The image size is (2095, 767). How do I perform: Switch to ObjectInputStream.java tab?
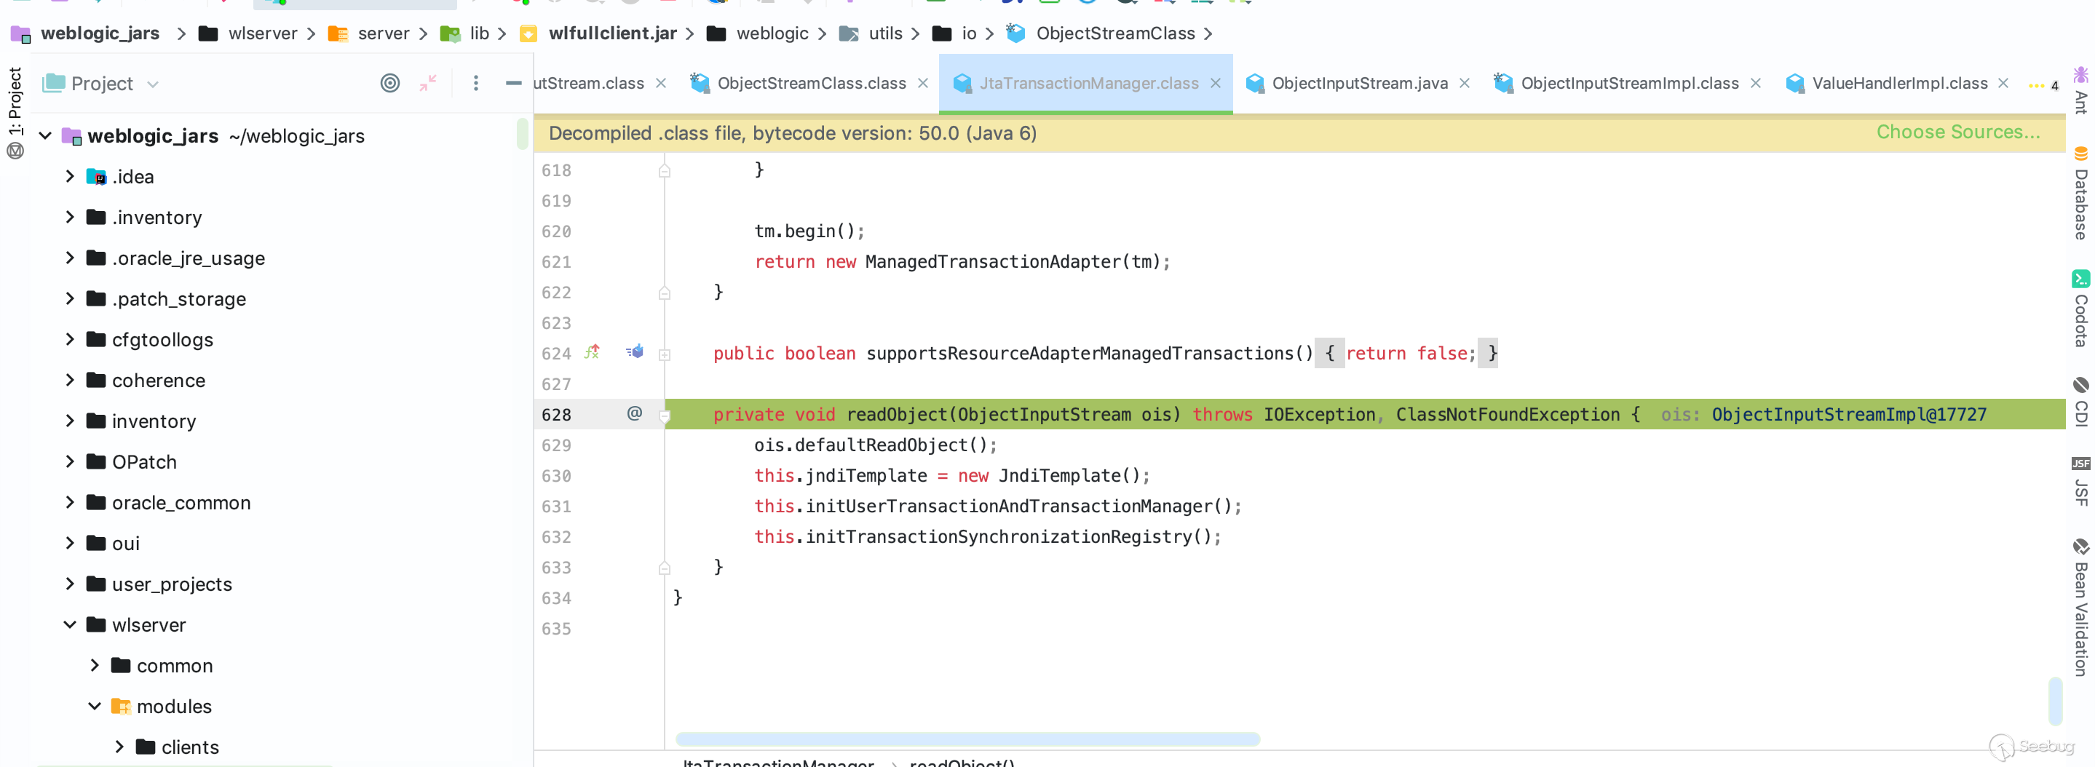point(1358,83)
